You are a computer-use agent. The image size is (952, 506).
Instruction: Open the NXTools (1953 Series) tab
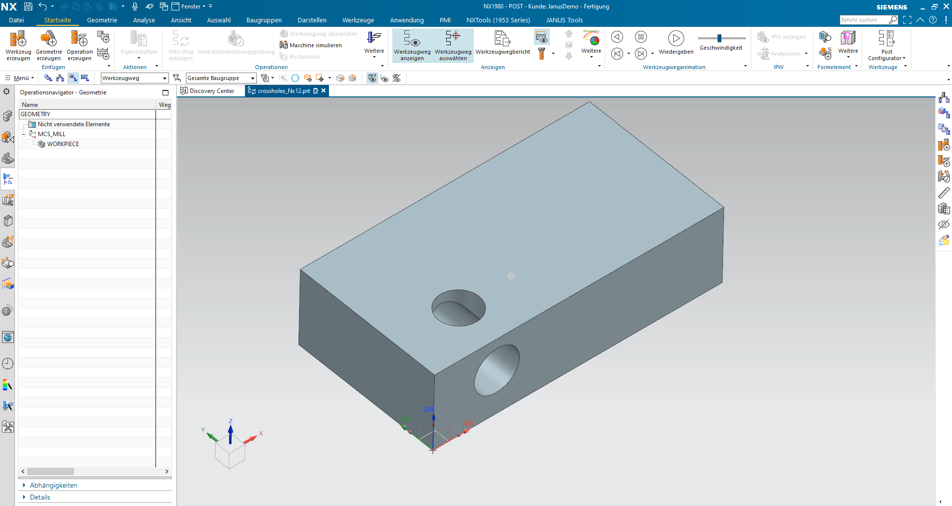coord(498,20)
